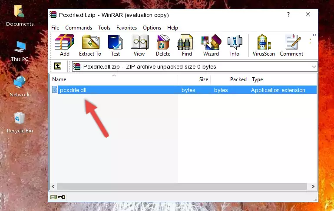
Task: Open the File menu
Action: click(55, 28)
